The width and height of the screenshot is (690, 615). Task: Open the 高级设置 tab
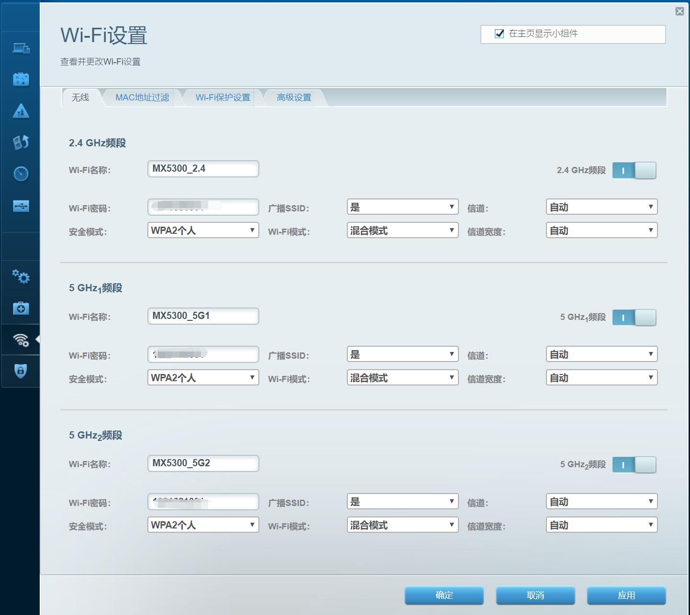pyautogui.click(x=293, y=97)
